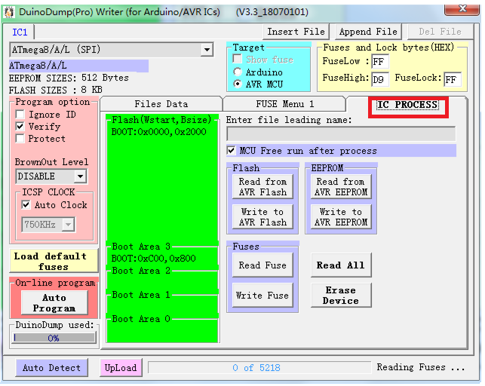This screenshot has width=485, height=386.
Task: Click the FuseLow hex field
Action: pos(380,61)
